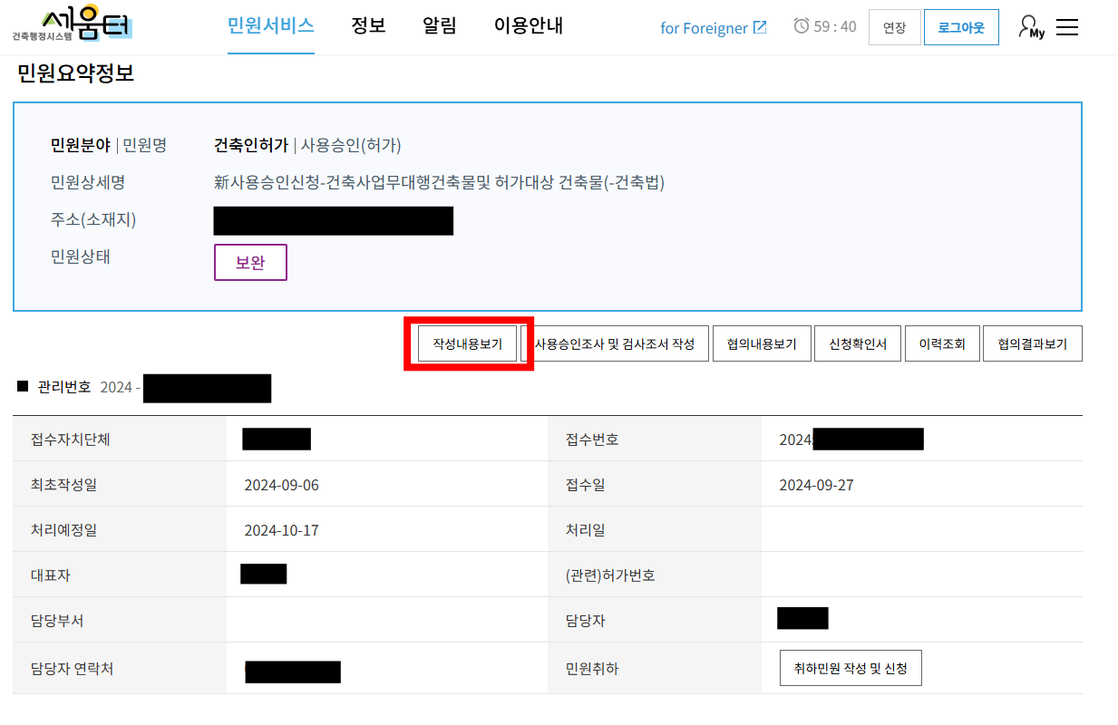The width and height of the screenshot is (1118, 725).
Task: Open the hamburger menu icon
Action: pyautogui.click(x=1067, y=27)
